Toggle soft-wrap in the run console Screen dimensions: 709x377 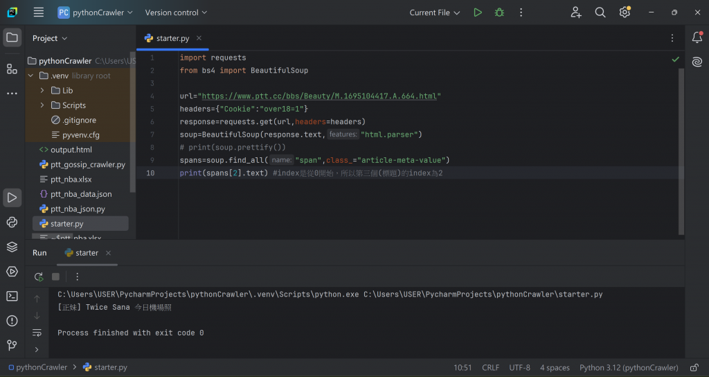pos(37,333)
